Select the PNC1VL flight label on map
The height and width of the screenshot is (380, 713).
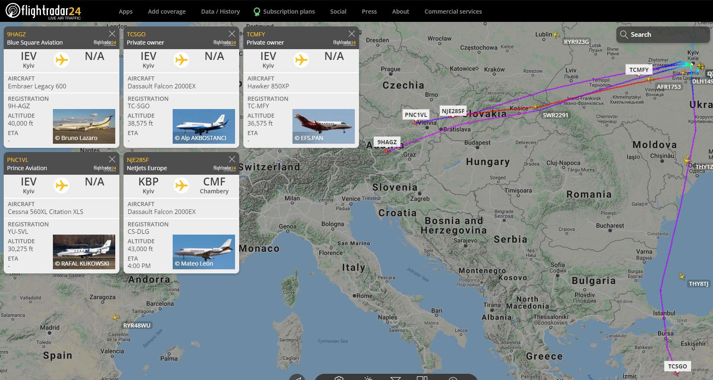click(x=416, y=115)
